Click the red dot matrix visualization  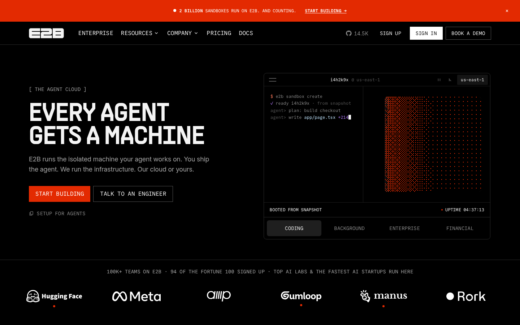[x=433, y=144]
